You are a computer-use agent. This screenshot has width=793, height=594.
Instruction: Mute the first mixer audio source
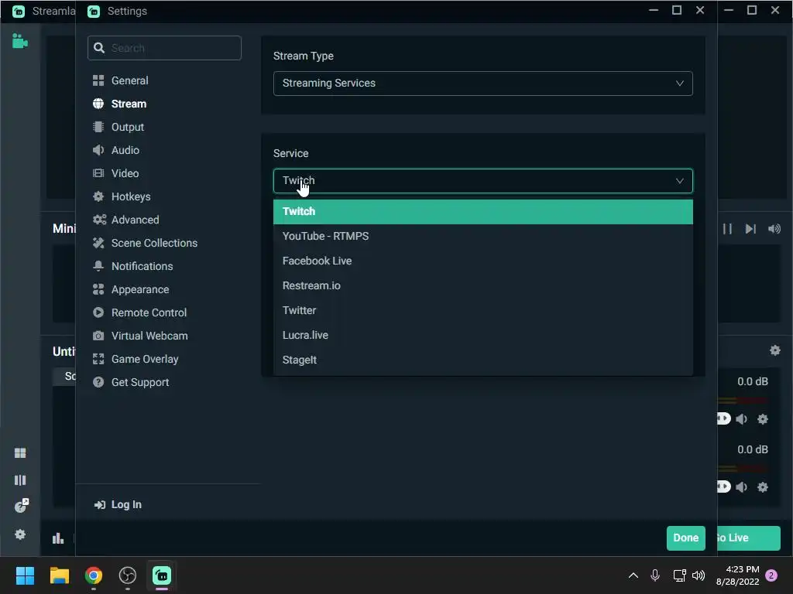742,419
